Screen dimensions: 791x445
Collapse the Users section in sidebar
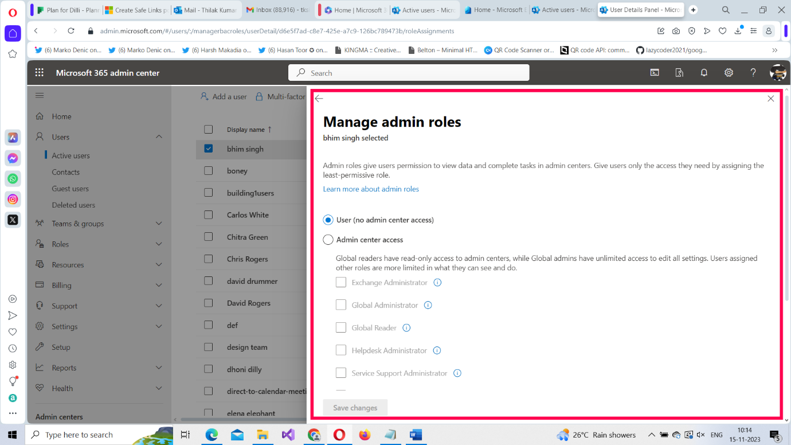[159, 136]
